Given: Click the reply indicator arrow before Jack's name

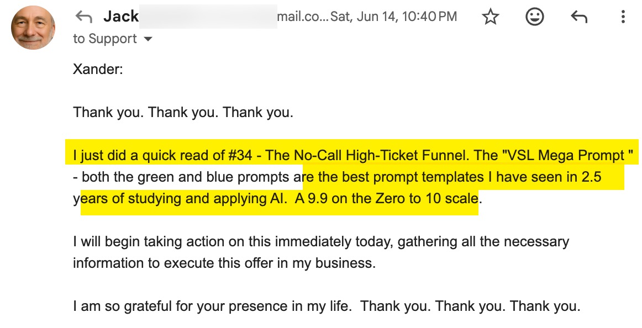Looking at the screenshot, I should coord(83,17).
